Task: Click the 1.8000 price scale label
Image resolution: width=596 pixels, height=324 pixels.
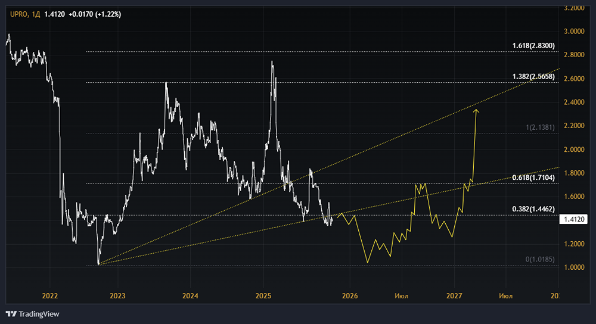Action: (574, 173)
